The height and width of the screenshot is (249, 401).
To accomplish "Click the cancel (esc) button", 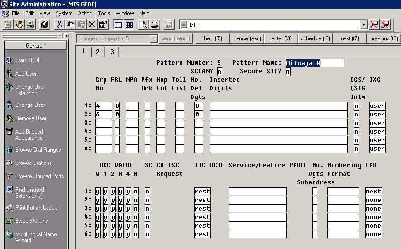I will 247,38.
